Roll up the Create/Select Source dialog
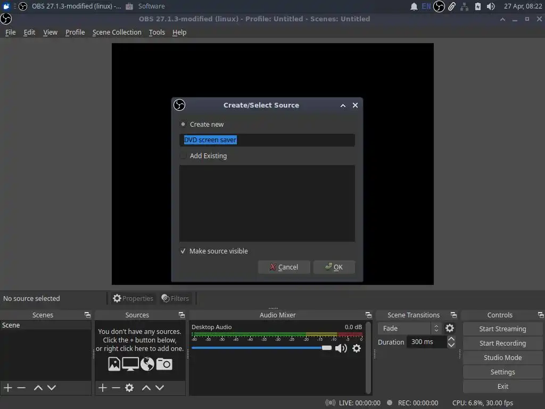This screenshot has width=545, height=409. coord(343,105)
